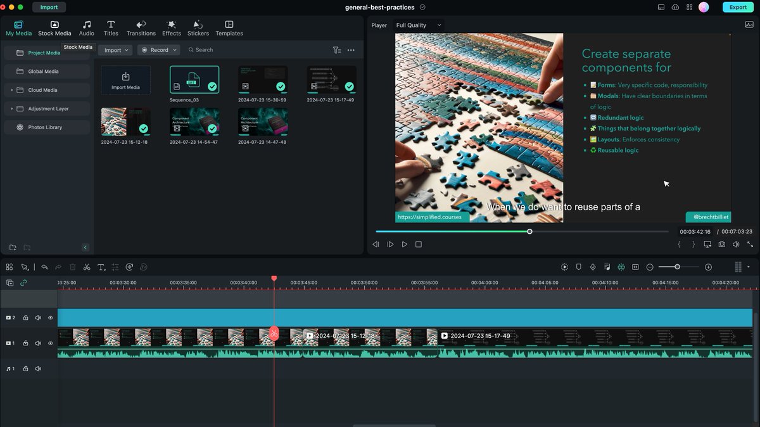The image size is (760, 427).
Task: Click the voiceover microphone icon
Action: [x=593, y=267]
